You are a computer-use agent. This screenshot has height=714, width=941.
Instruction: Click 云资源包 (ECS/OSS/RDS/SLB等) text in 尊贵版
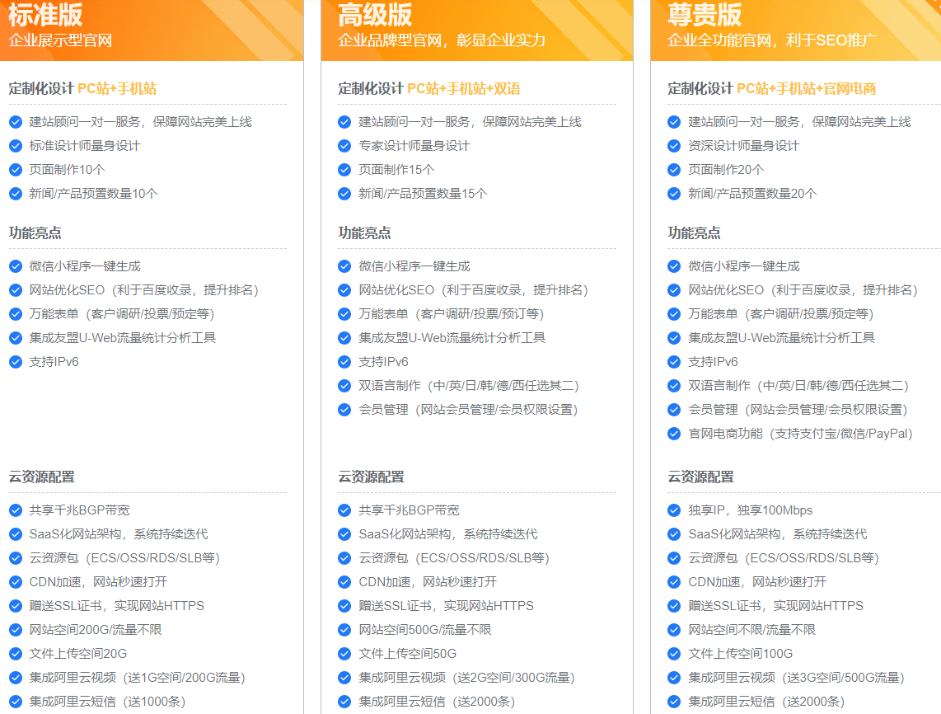[x=784, y=558]
